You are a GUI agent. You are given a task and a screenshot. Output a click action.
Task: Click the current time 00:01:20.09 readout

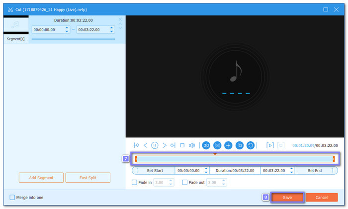303,146
